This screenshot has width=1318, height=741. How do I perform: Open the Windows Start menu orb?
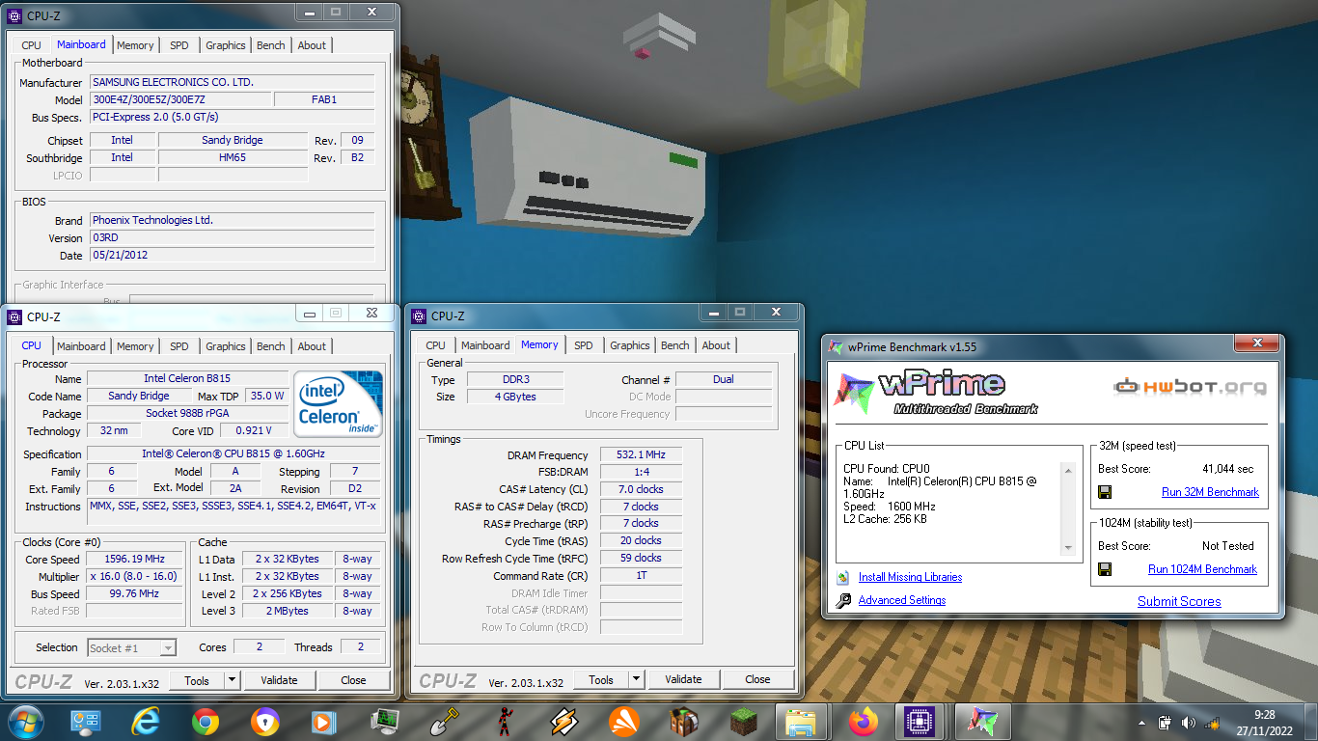[25, 722]
